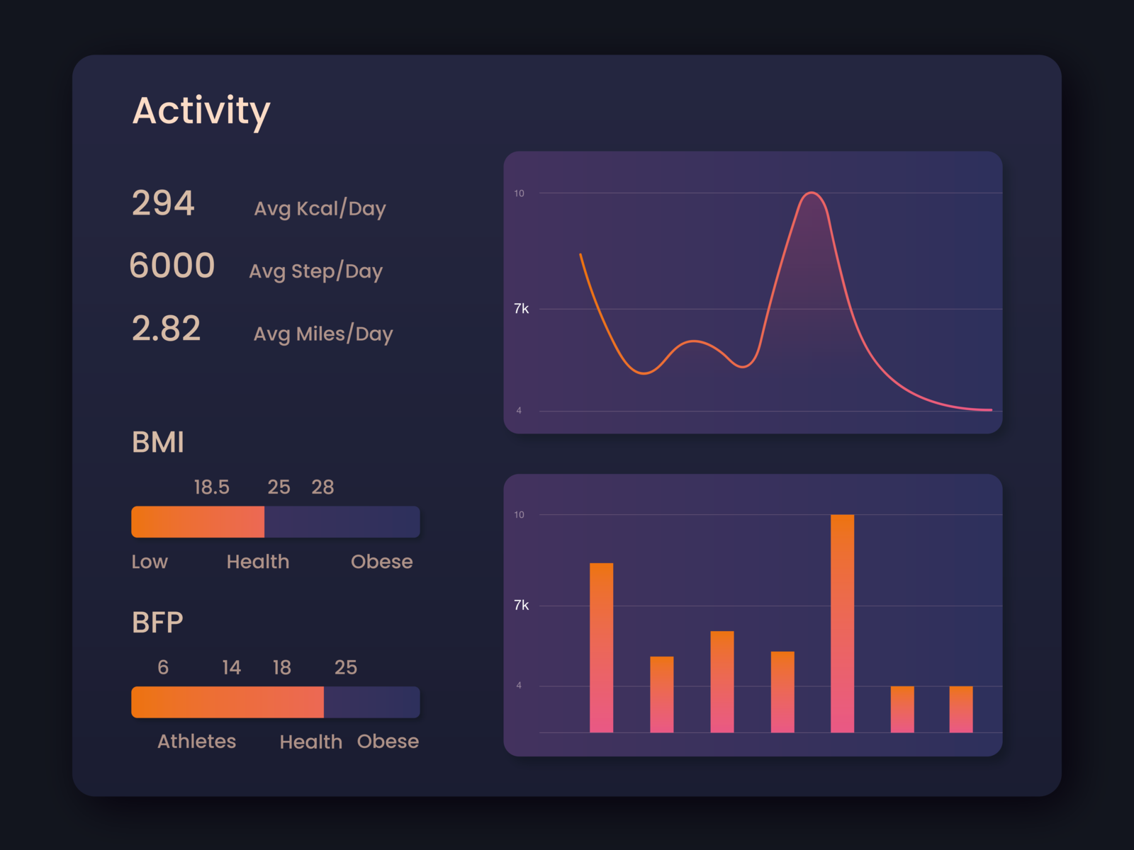Screen dimensions: 1134x850
Task: Select the 2.82 miles value
Action: (167, 329)
